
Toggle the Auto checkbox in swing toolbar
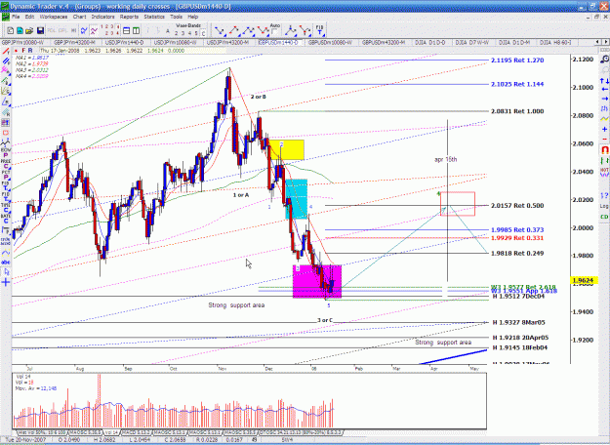tap(274, 31)
